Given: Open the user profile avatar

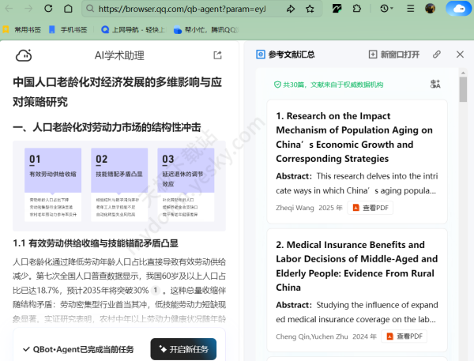Looking at the screenshot, I should click(431, 9).
